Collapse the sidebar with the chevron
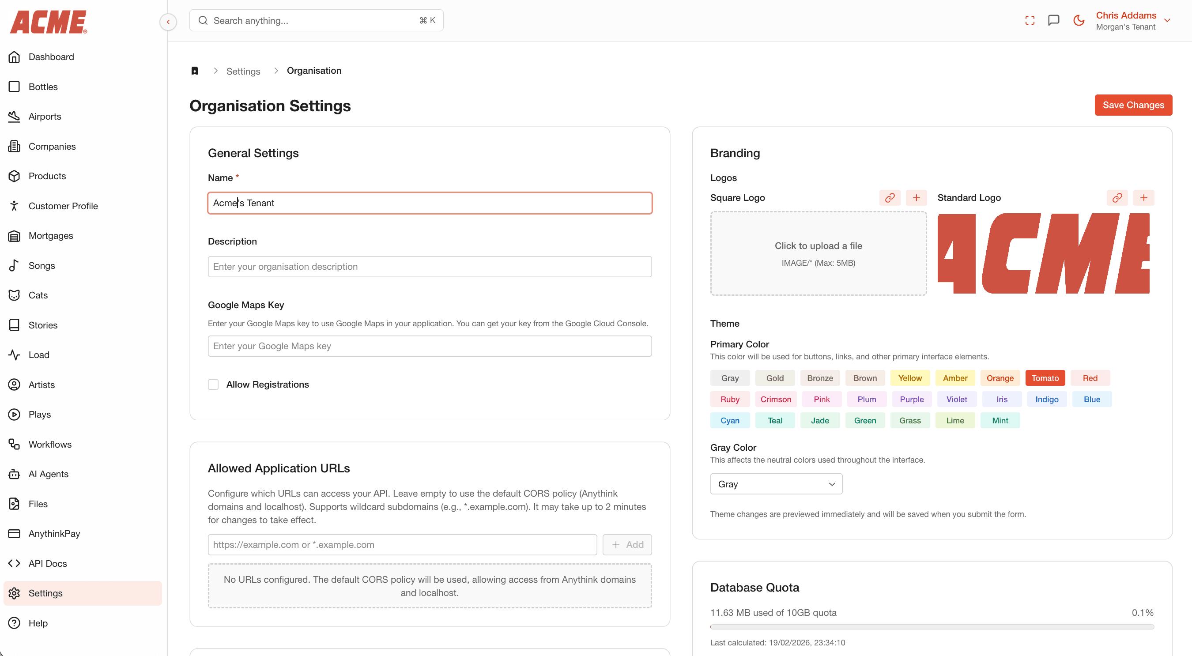1192x656 pixels. tap(167, 22)
